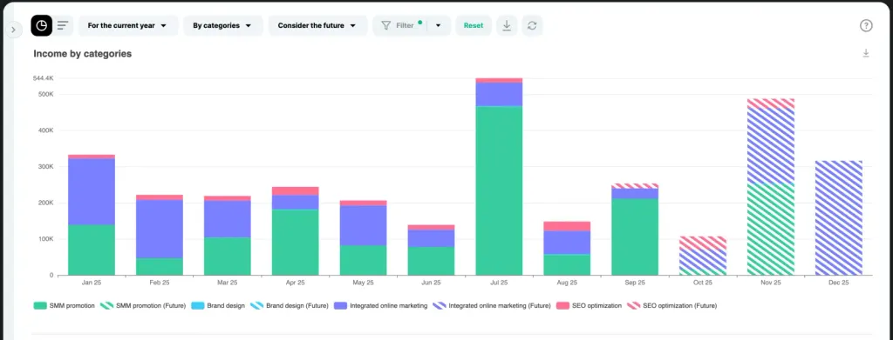Image resolution: width=893 pixels, height=340 pixels.
Task: Click the 'Dec 25' axis label
Action: point(839,282)
